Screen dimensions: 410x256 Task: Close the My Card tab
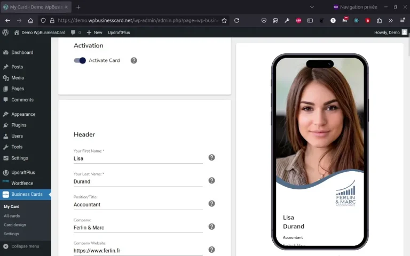tap(66, 7)
